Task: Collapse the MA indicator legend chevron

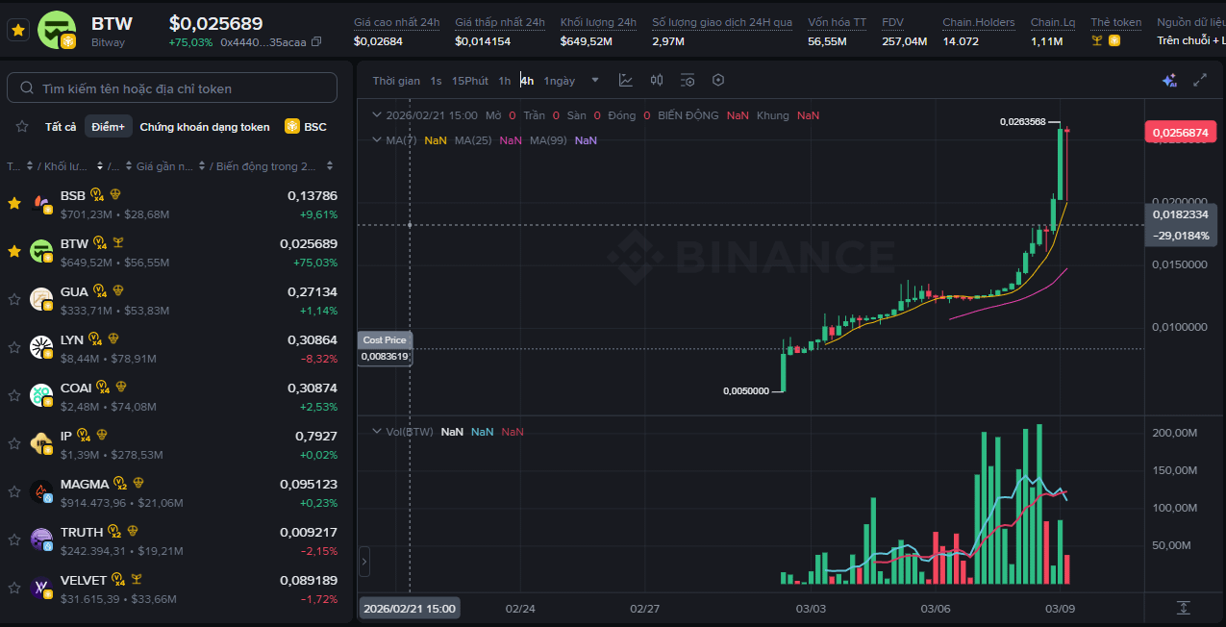Action: click(x=377, y=140)
